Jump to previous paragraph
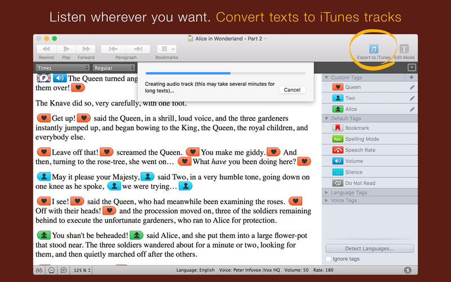 coord(113,49)
